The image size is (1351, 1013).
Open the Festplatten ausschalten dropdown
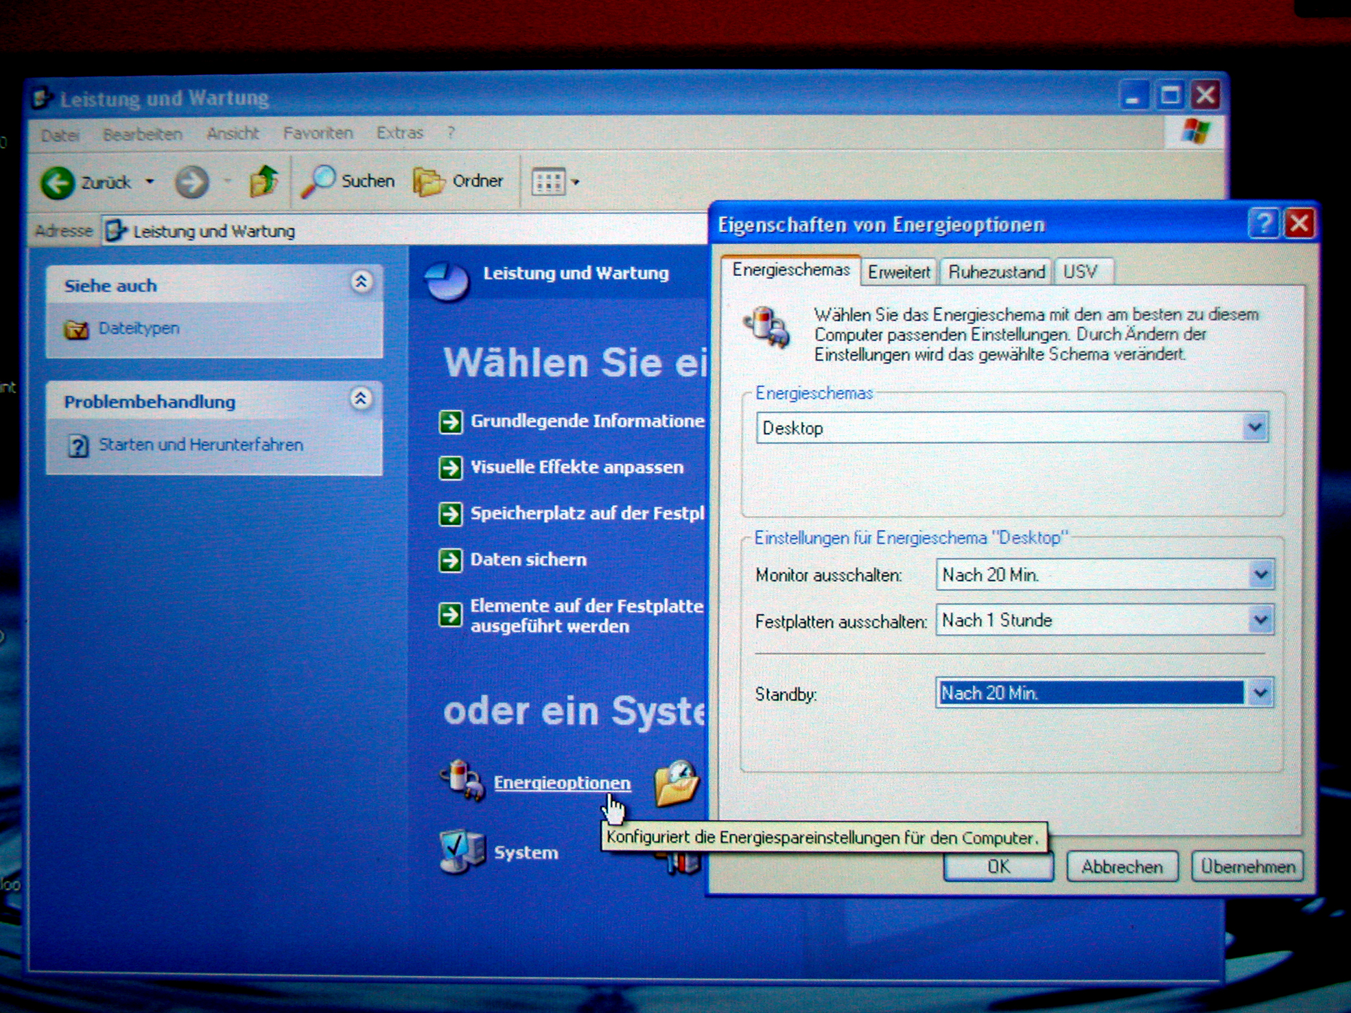pyautogui.click(x=1261, y=620)
